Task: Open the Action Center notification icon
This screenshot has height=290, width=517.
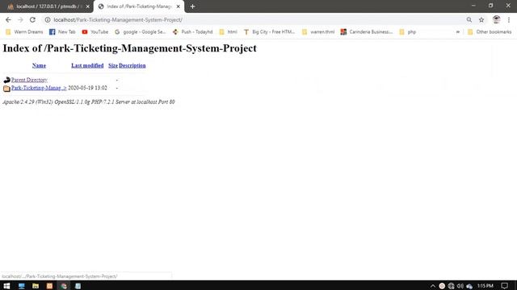Action: (x=504, y=286)
